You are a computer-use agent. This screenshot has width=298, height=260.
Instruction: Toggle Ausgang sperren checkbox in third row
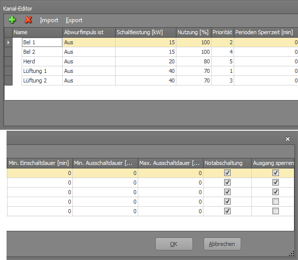click(x=275, y=192)
